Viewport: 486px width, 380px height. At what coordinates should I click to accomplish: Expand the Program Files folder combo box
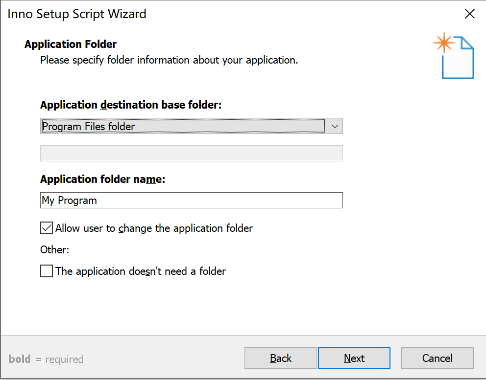(335, 126)
